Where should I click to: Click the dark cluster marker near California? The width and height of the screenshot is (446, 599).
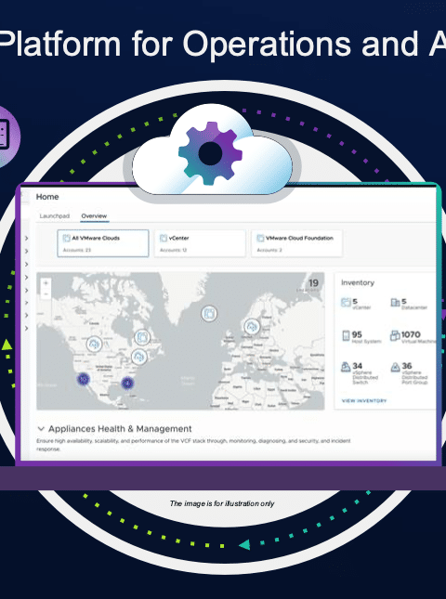(83, 379)
